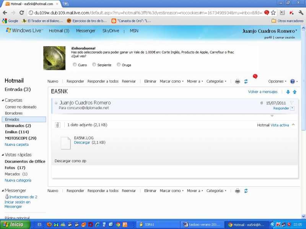Select the Oruga radio option
The image size is (306, 229).
pyautogui.click(x=119, y=65)
